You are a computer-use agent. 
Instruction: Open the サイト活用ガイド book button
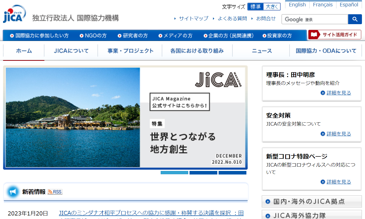pos(334,35)
